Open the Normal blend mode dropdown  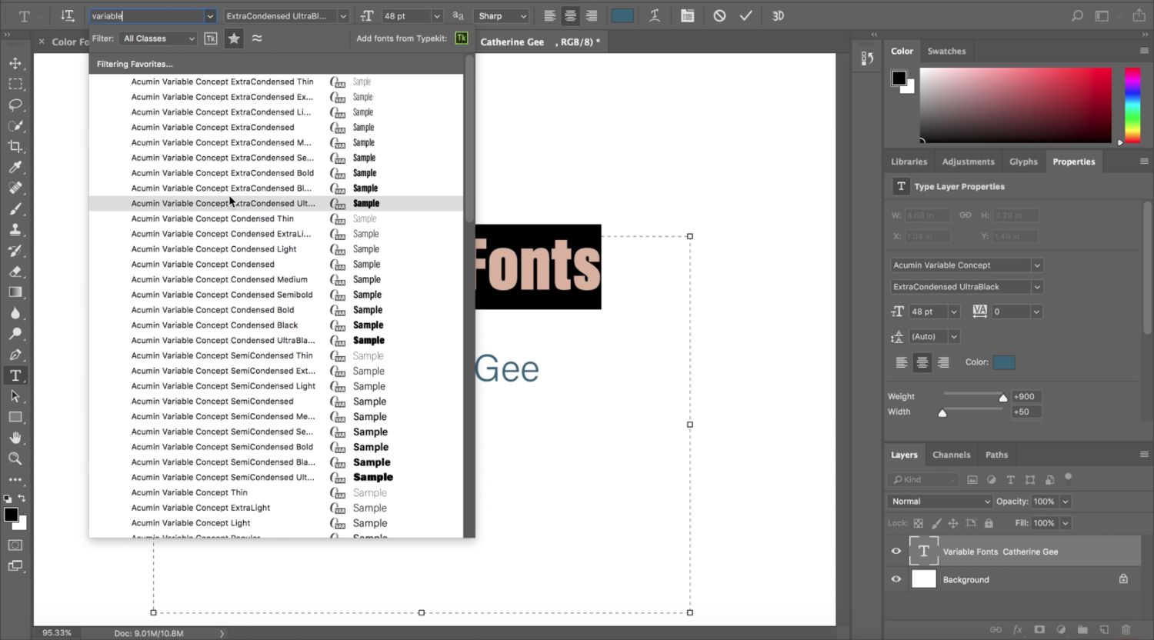[x=940, y=502]
